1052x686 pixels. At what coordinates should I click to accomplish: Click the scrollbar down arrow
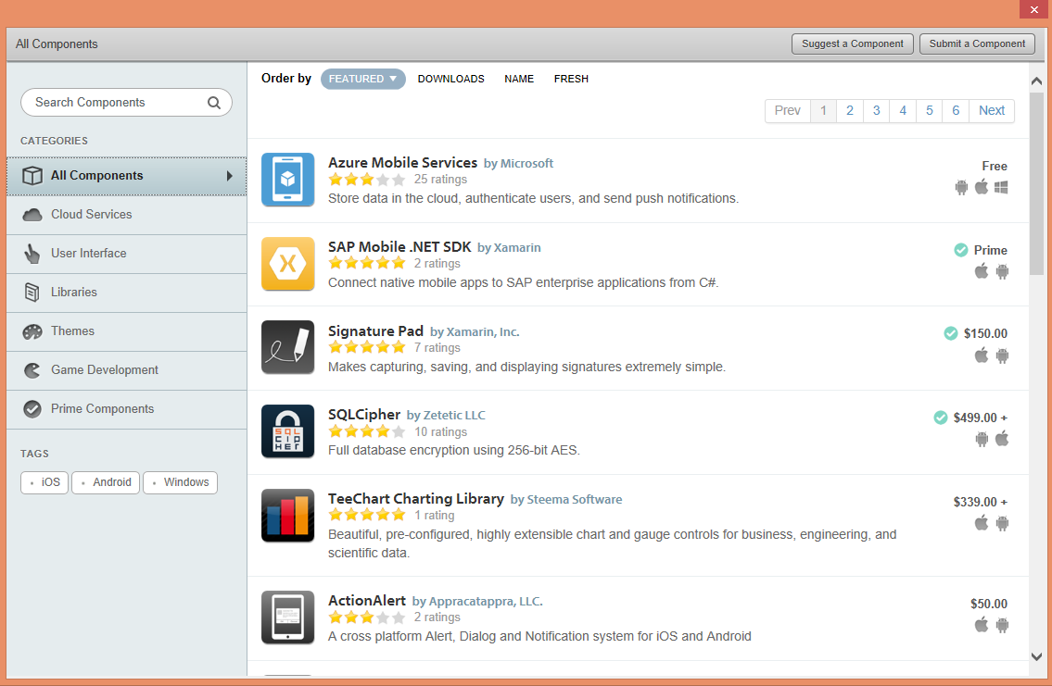coord(1036,657)
